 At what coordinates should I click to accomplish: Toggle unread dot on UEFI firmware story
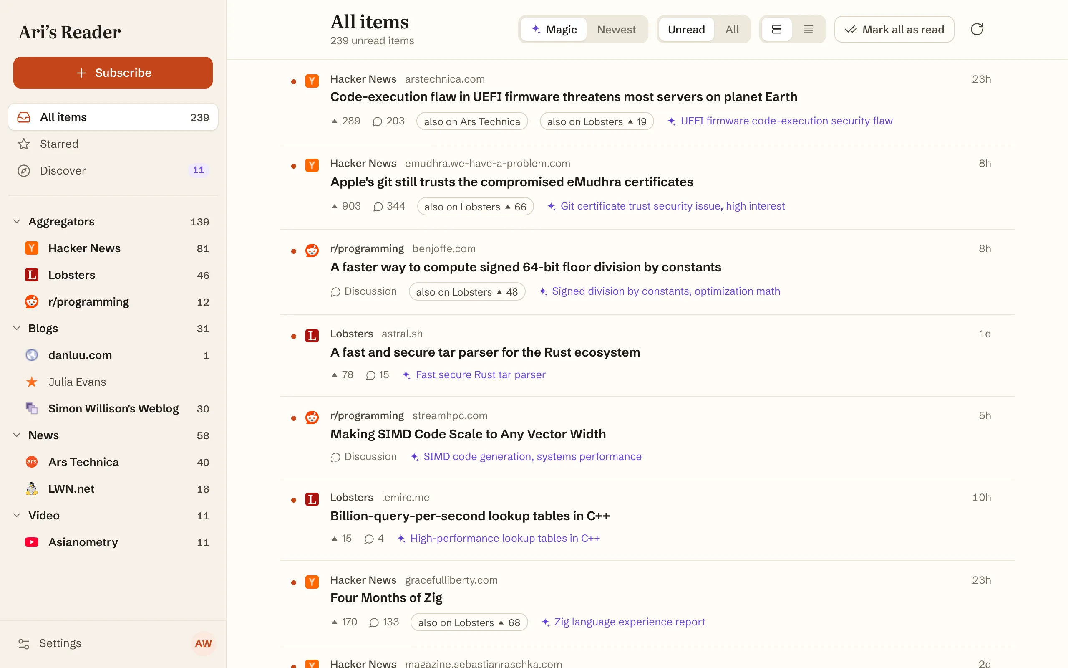[x=293, y=81]
